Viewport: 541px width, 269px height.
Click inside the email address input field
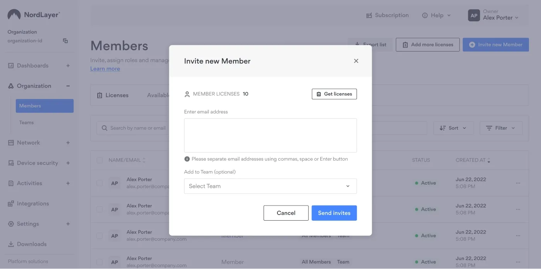click(270, 134)
